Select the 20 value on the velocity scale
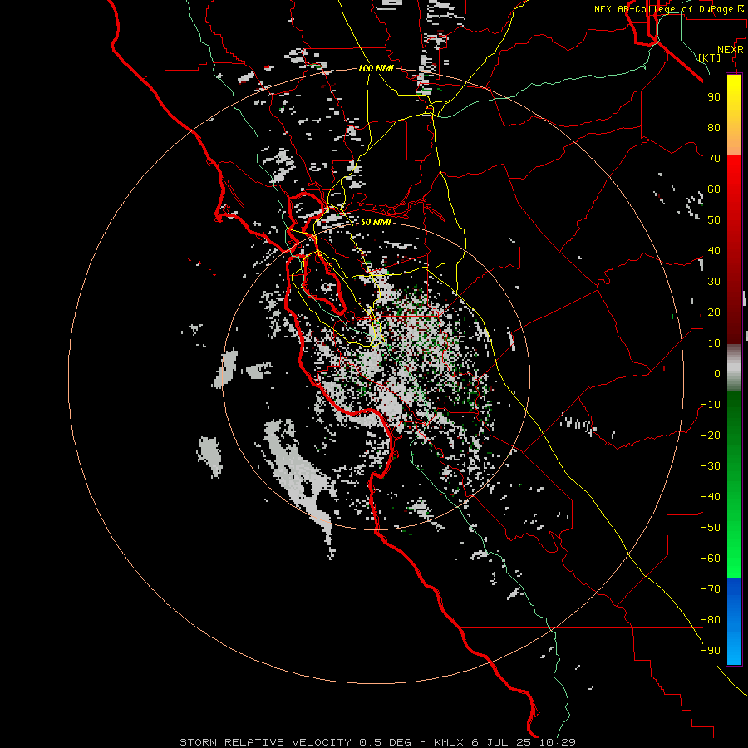The image size is (748, 748). pos(714,312)
